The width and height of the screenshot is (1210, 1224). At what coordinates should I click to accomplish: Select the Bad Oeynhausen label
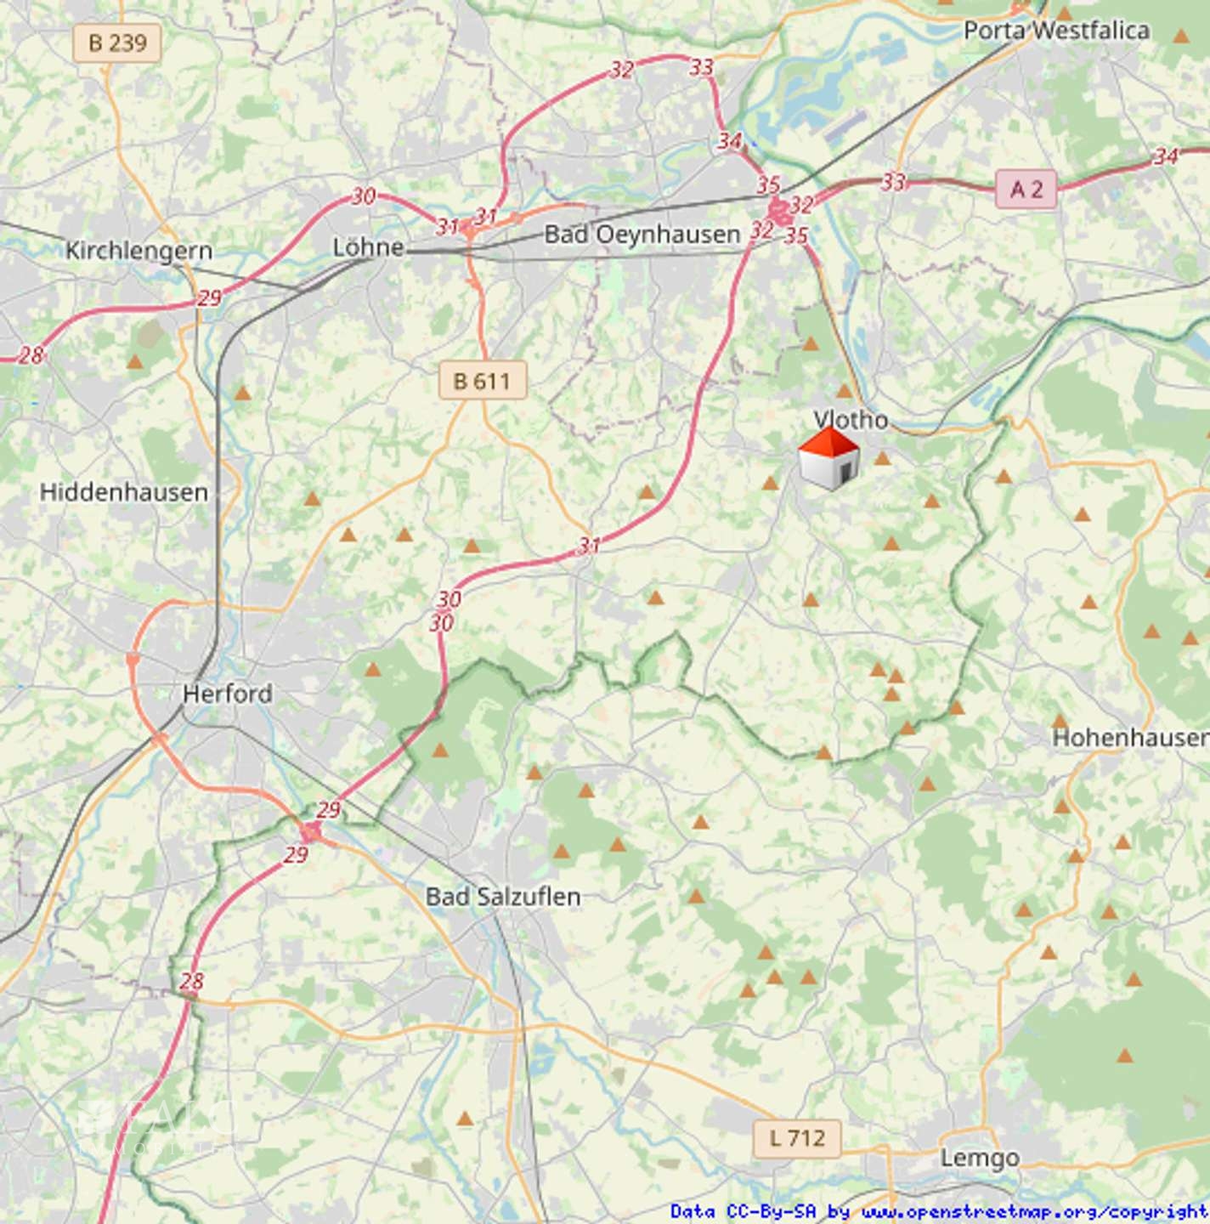(x=642, y=235)
